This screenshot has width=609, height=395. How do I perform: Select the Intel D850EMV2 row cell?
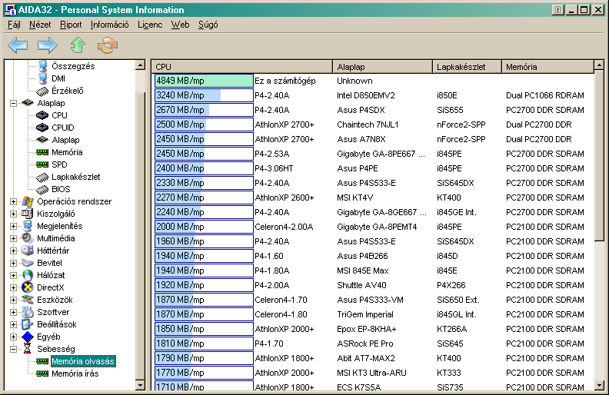366,95
